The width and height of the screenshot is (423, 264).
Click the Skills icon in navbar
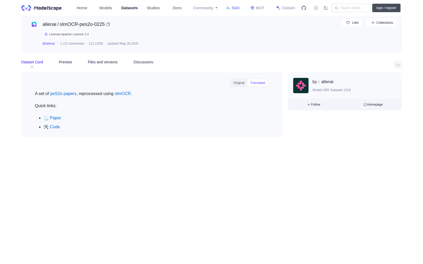[x=228, y=8]
